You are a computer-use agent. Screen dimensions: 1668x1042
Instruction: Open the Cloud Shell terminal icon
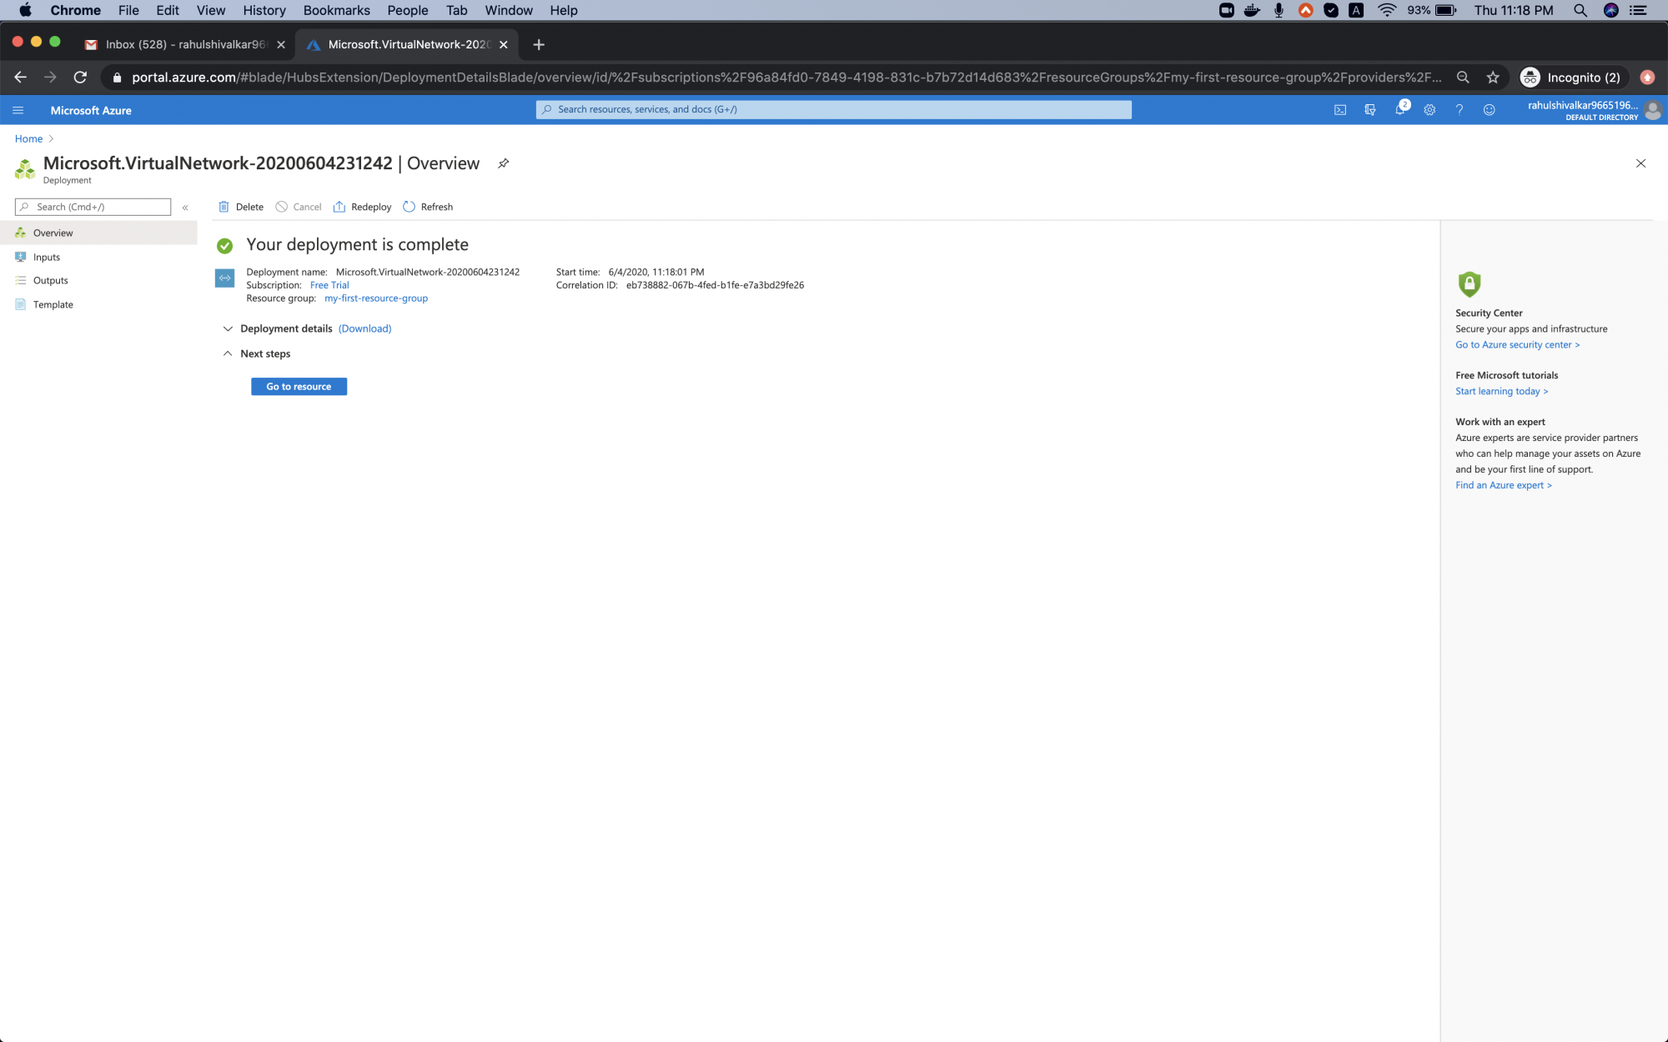click(x=1340, y=109)
